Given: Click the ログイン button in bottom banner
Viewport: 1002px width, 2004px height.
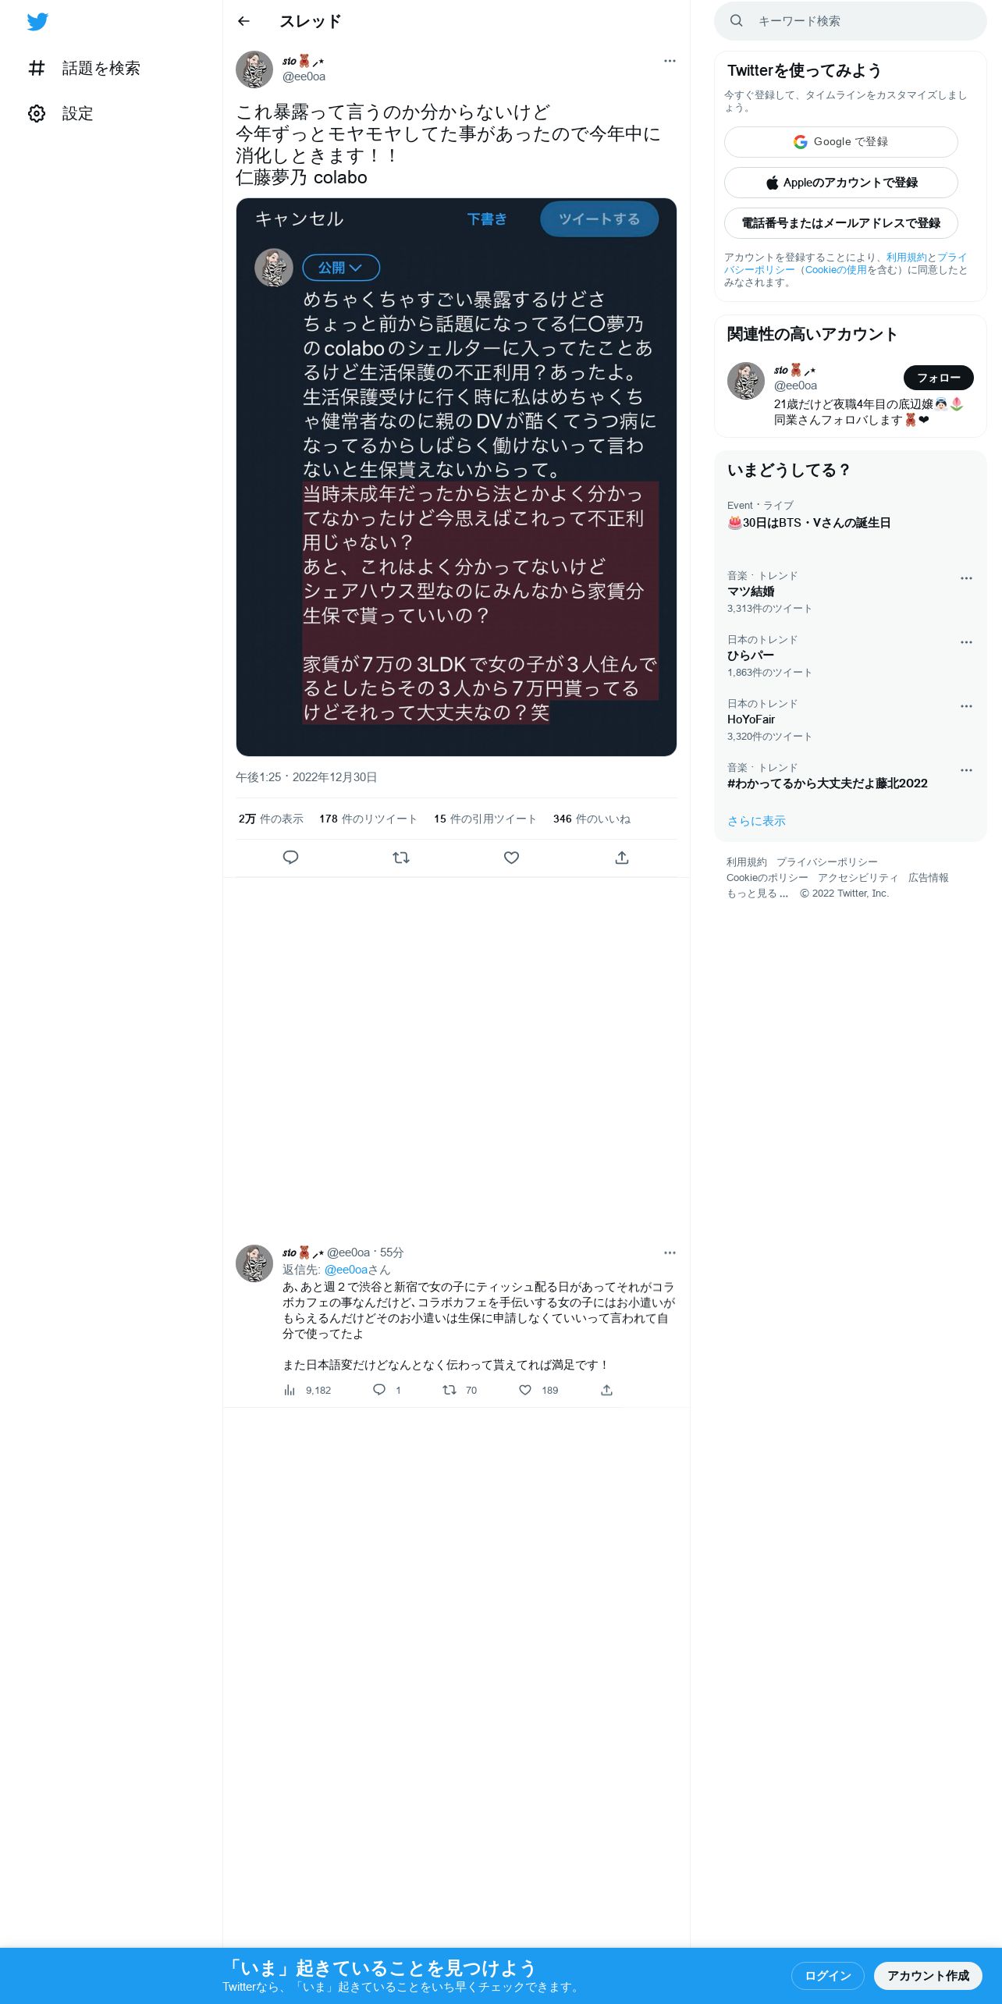Looking at the screenshot, I should click(x=828, y=1975).
